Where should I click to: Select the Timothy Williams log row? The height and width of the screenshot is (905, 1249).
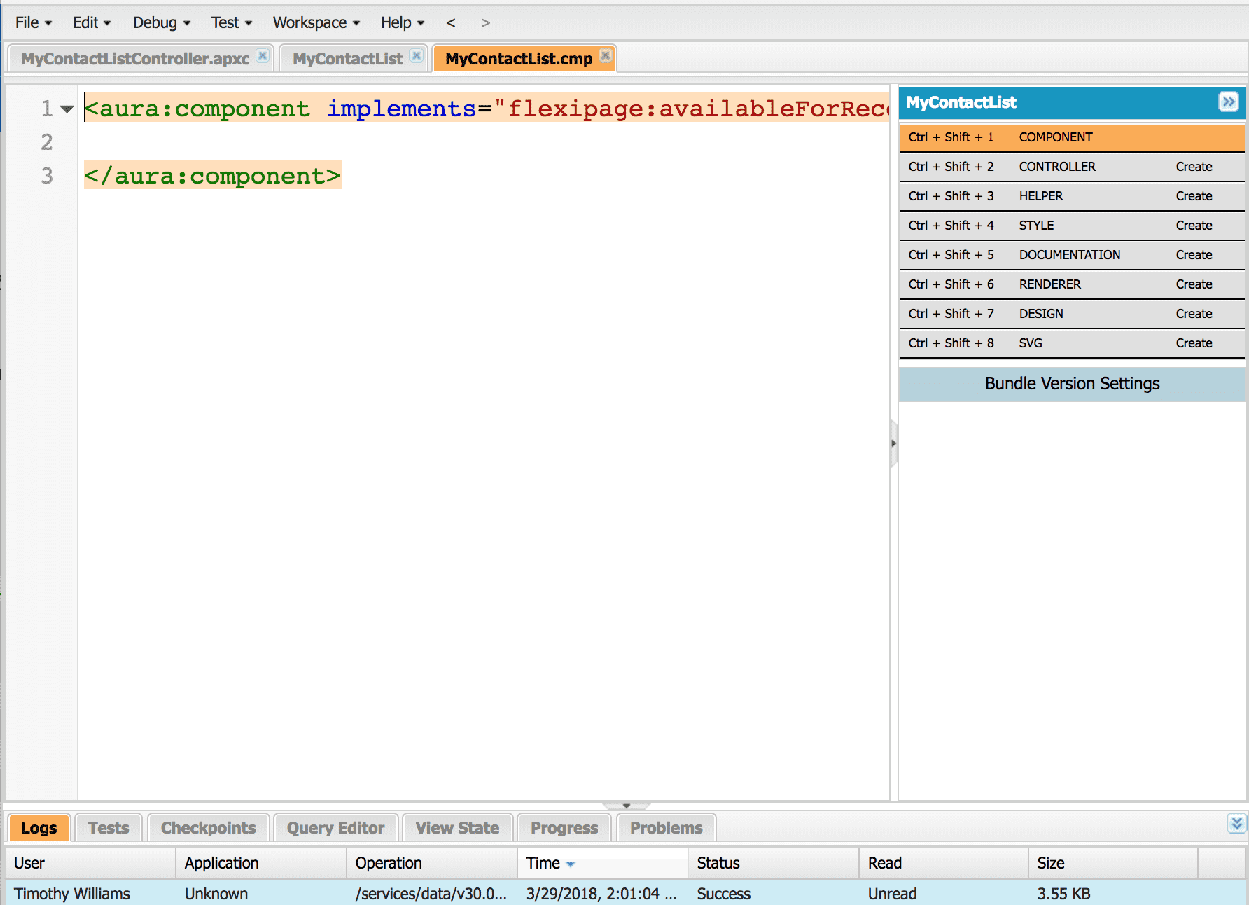[x=626, y=893]
